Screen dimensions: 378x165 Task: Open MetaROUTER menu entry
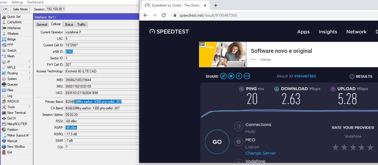point(17,124)
